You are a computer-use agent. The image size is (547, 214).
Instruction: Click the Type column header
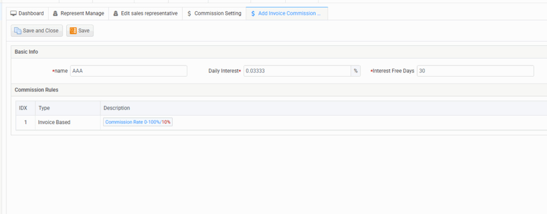click(44, 108)
